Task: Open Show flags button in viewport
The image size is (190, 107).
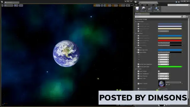Action: pos(21,5)
